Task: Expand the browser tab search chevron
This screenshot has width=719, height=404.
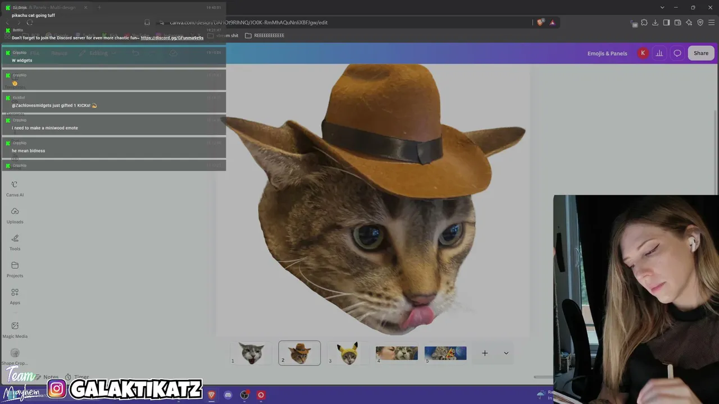Action: click(x=662, y=7)
